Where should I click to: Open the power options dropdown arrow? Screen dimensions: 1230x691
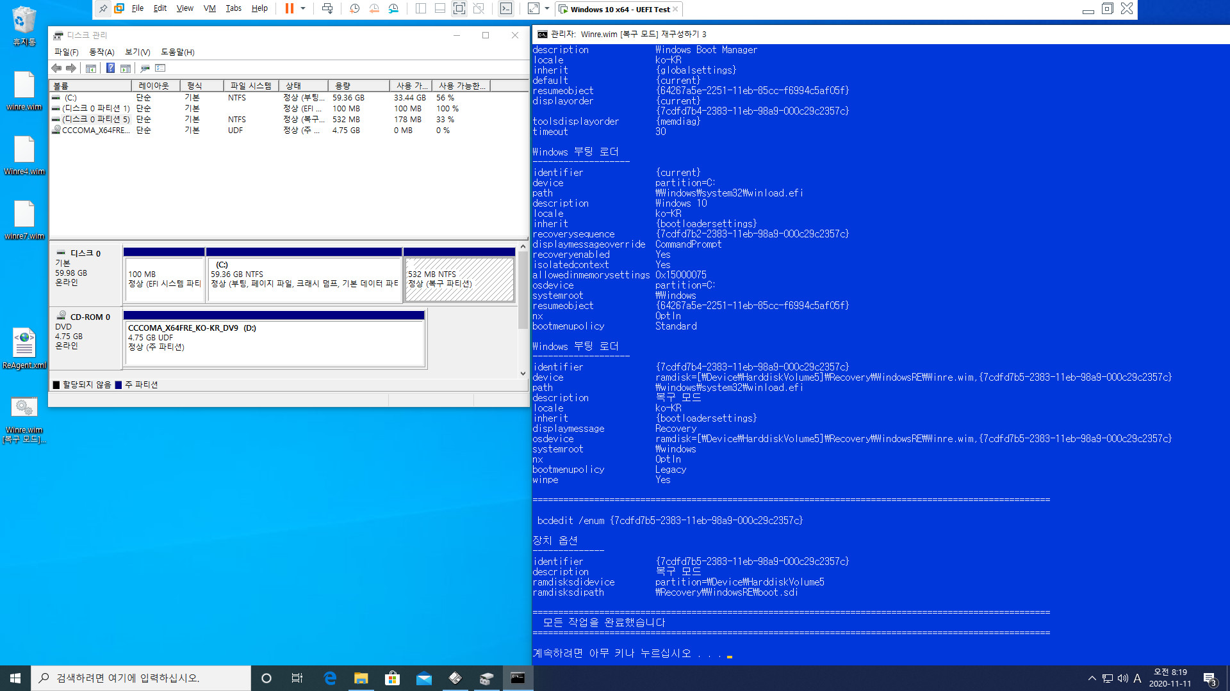303,8
